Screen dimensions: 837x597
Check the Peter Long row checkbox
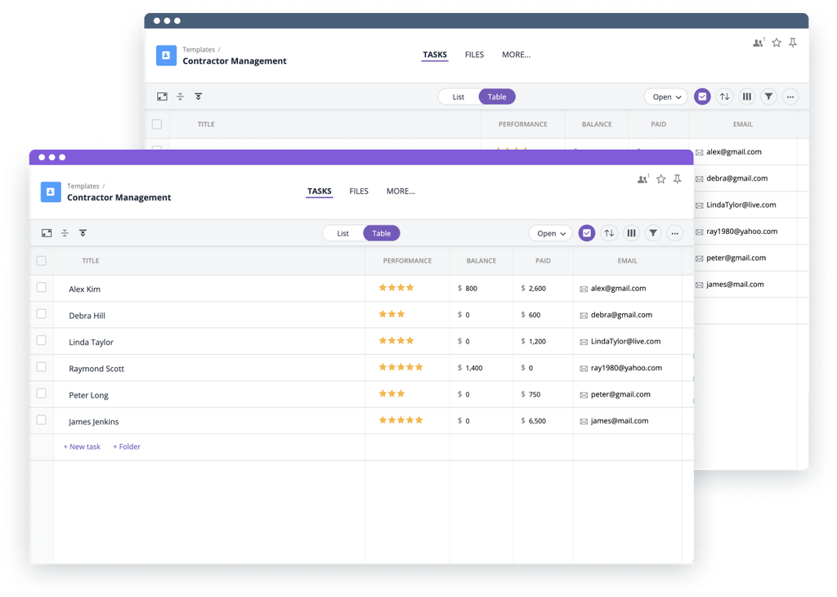[x=41, y=393]
